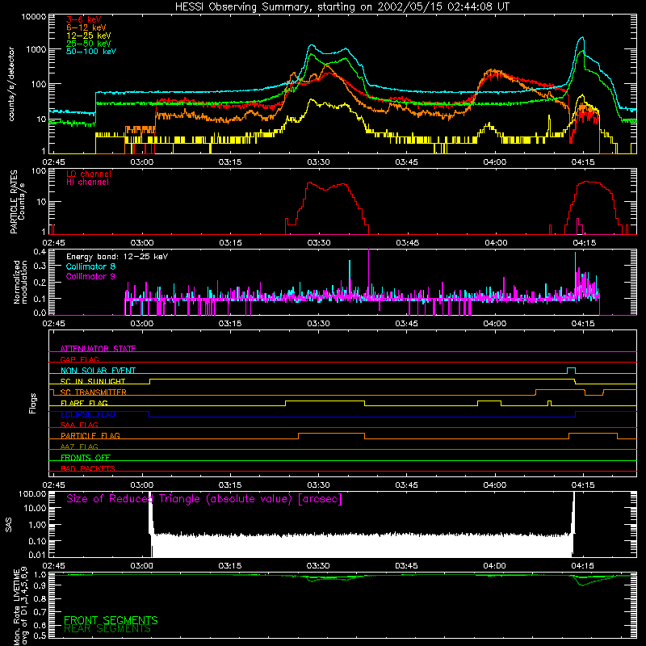Screen dimensions: 646x646
Task: Select the SC TRANSMITTER flag label
Action: pos(94,392)
